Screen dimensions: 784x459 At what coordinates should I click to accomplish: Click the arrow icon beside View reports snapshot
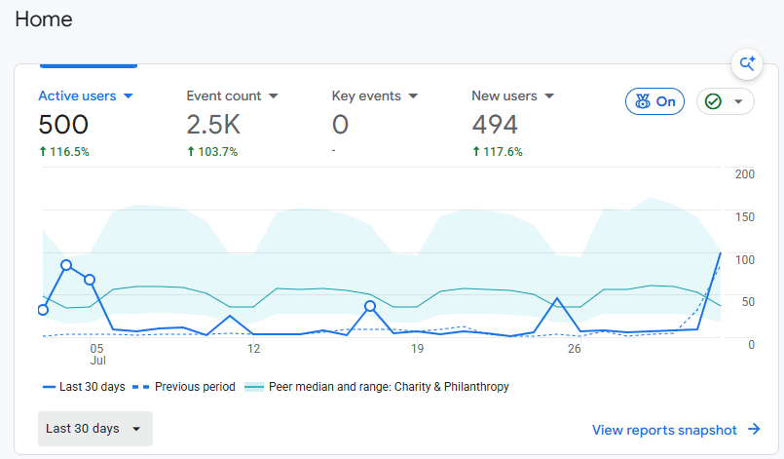pyautogui.click(x=754, y=429)
